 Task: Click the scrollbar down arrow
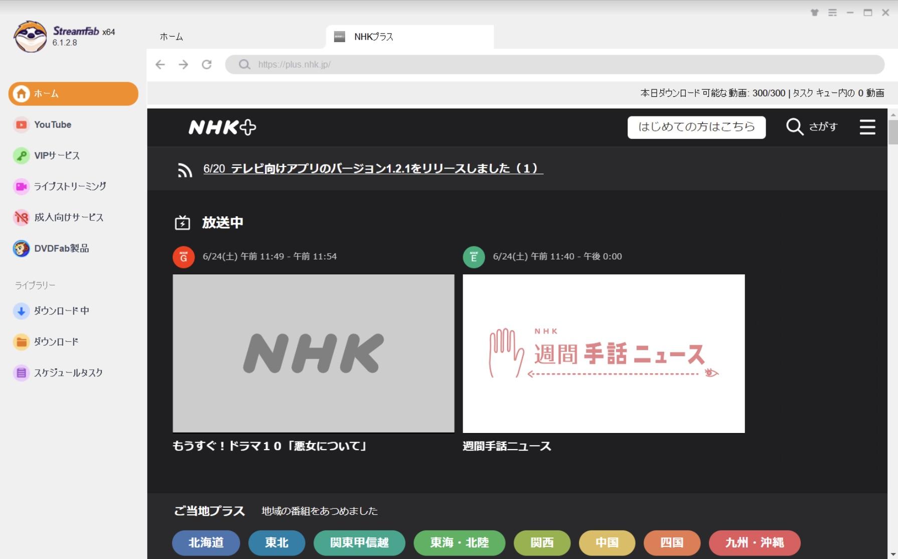tap(893, 554)
